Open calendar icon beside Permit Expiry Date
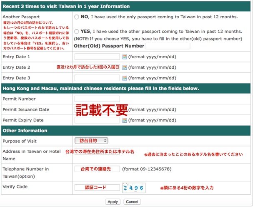The height and width of the screenshot is (208, 253). (x=124, y=120)
